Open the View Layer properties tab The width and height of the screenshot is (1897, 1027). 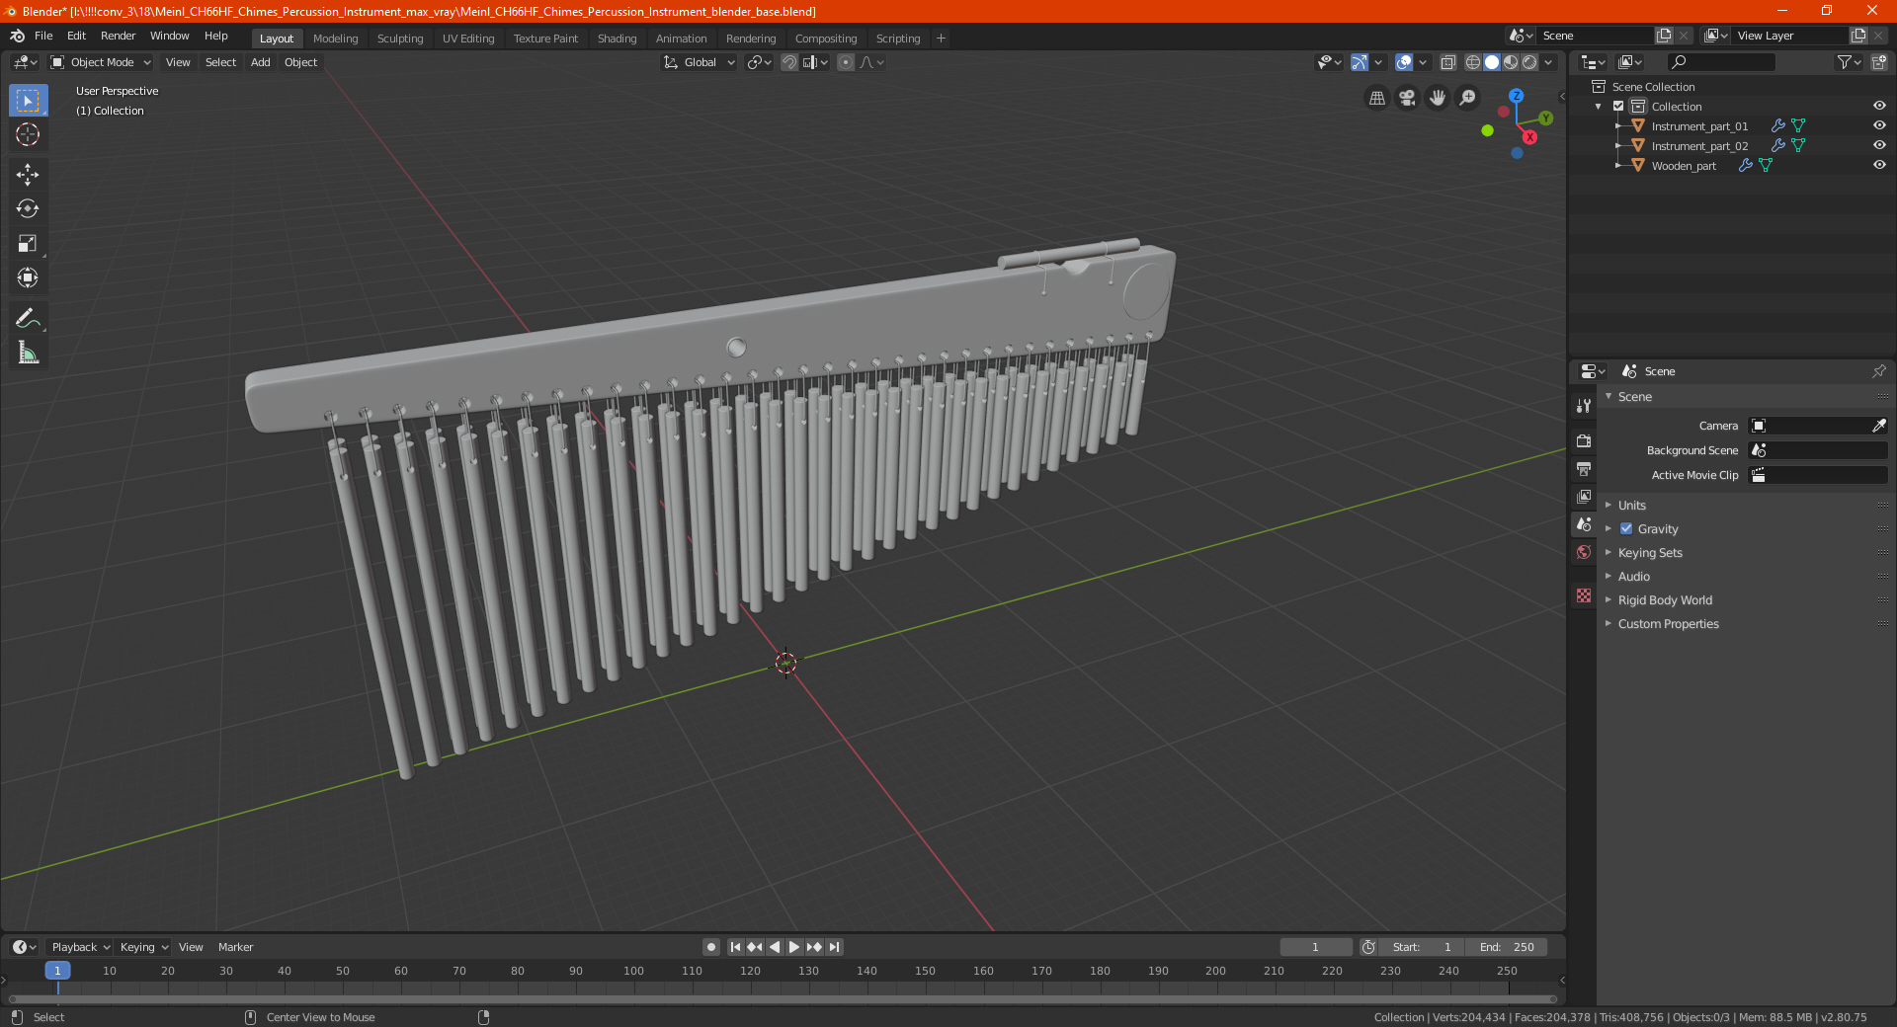1584,496
